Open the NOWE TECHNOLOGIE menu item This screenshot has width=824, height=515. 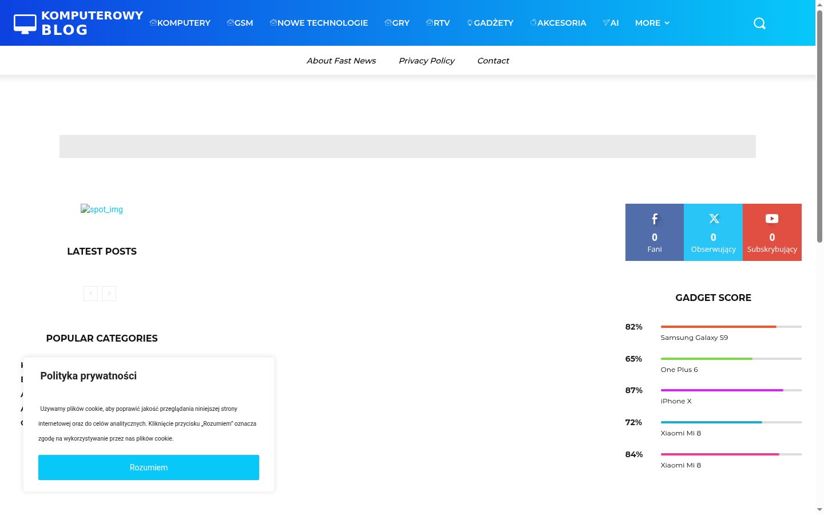[319, 23]
